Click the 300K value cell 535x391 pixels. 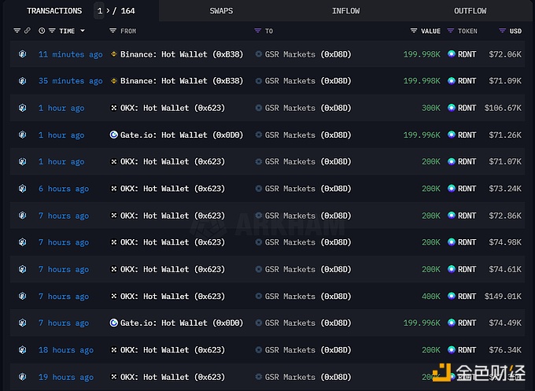point(431,108)
